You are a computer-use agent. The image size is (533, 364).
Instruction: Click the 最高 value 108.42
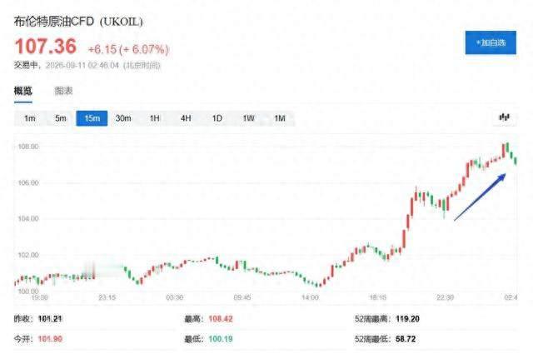pos(221,319)
